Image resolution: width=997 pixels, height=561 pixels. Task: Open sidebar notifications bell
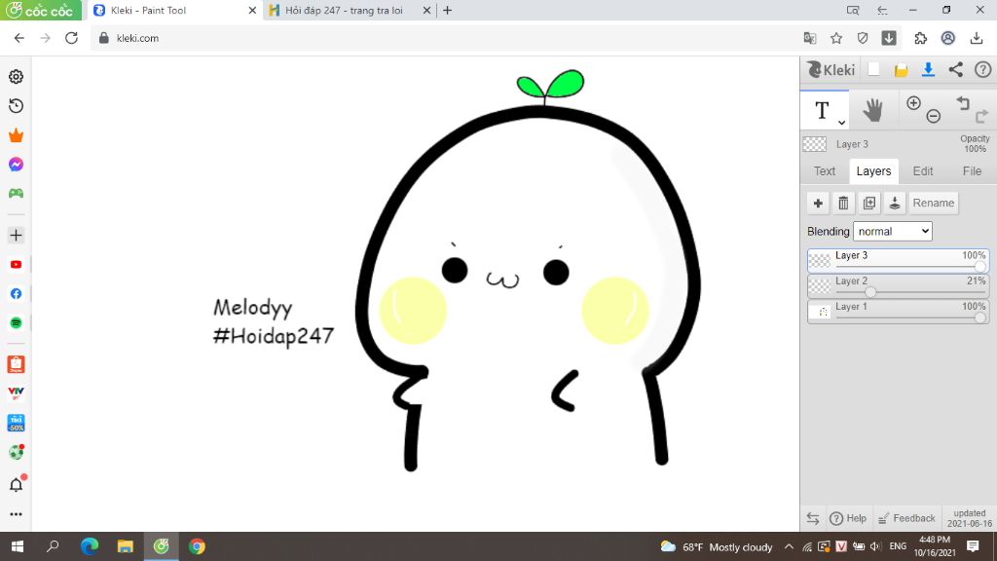pos(17,484)
